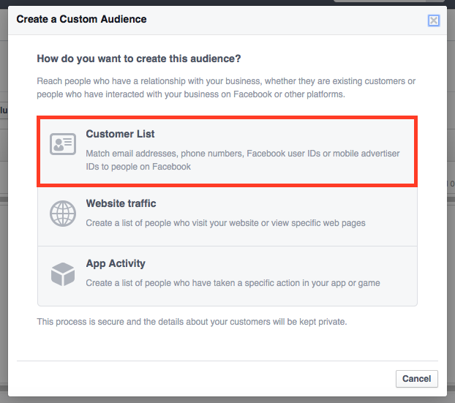Click the app or game action description

click(233, 282)
